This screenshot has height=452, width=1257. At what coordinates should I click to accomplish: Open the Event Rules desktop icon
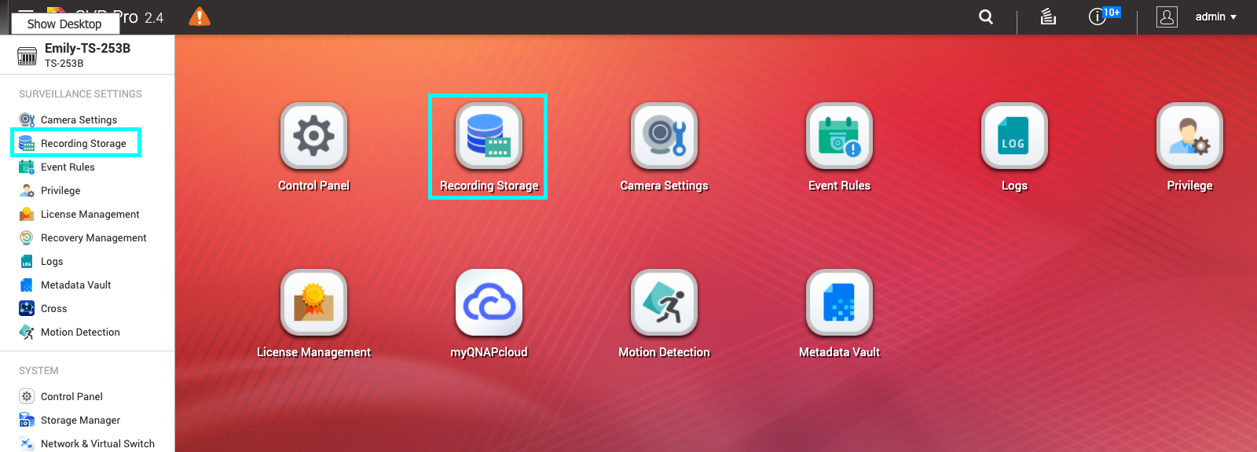coord(839,136)
